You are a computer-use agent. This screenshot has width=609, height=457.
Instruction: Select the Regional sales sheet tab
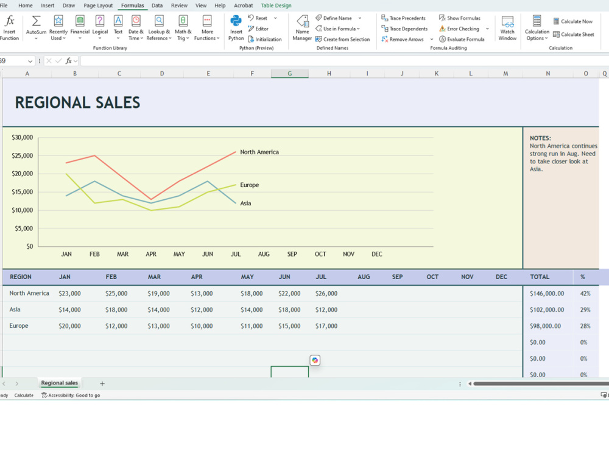(x=60, y=383)
